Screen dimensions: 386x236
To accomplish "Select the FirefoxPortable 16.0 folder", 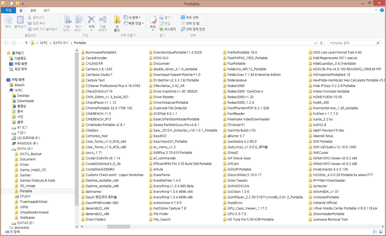I will pos(242,52).
